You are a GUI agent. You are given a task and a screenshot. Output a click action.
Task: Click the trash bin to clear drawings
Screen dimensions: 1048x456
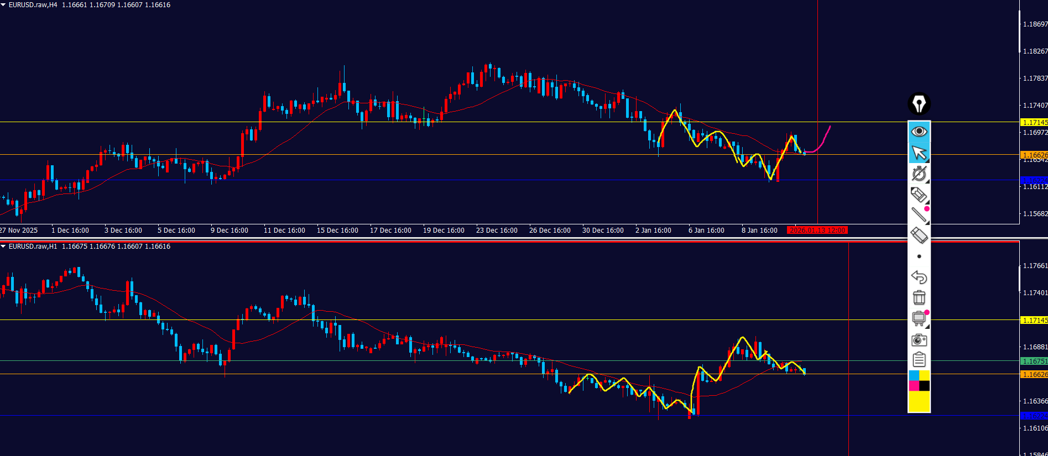(919, 297)
